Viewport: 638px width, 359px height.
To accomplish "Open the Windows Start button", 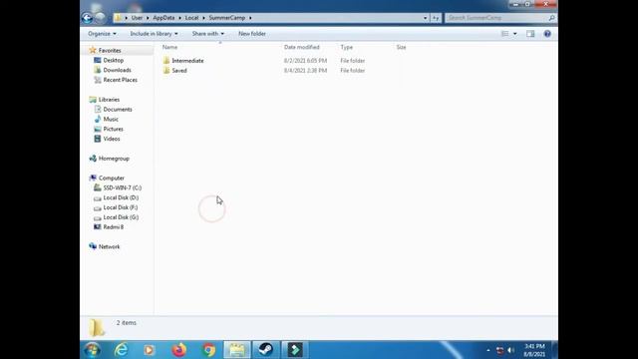I will (x=93, y=350).
